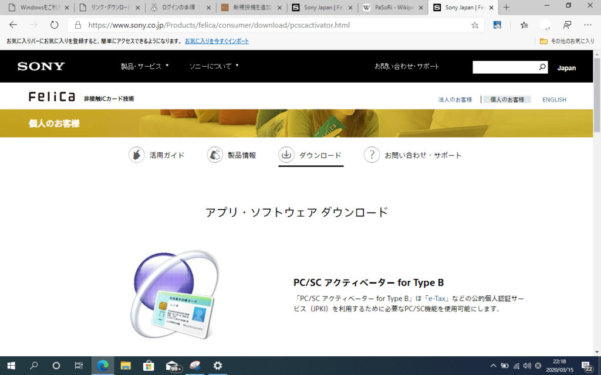
Task: Switch to the ログインの手順 tab
Action: point(180,8)
